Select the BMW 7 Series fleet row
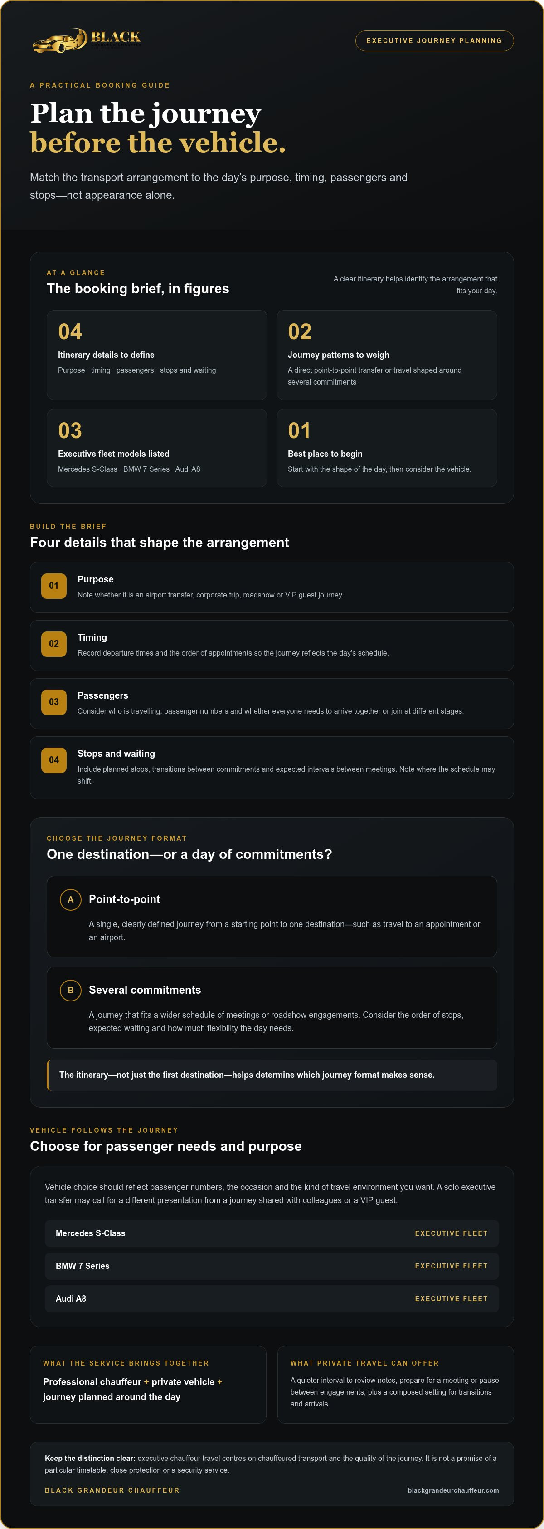This screenshot has width=544, height=1529. [272, 1266]
